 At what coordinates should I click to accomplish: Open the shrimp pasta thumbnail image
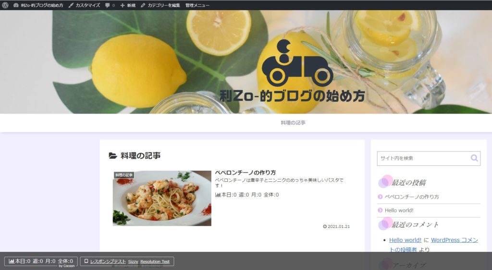point(162,198)
